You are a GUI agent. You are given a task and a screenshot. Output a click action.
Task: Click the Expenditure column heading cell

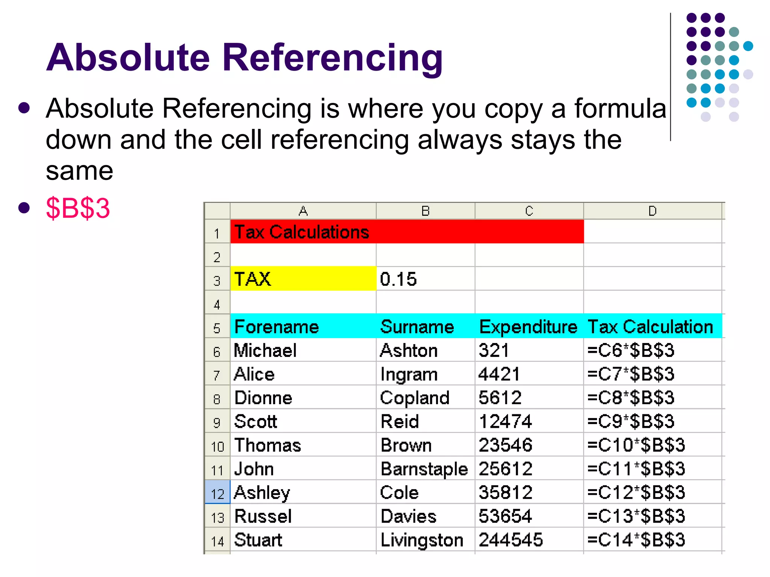529,326
